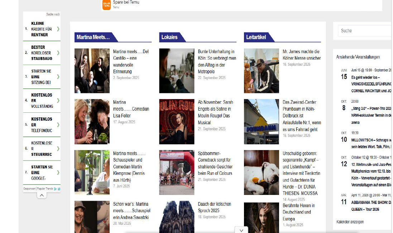Click into the 'Suche' search field
Viewport: 393px width, 233px height.
click(x=364, y=31)
